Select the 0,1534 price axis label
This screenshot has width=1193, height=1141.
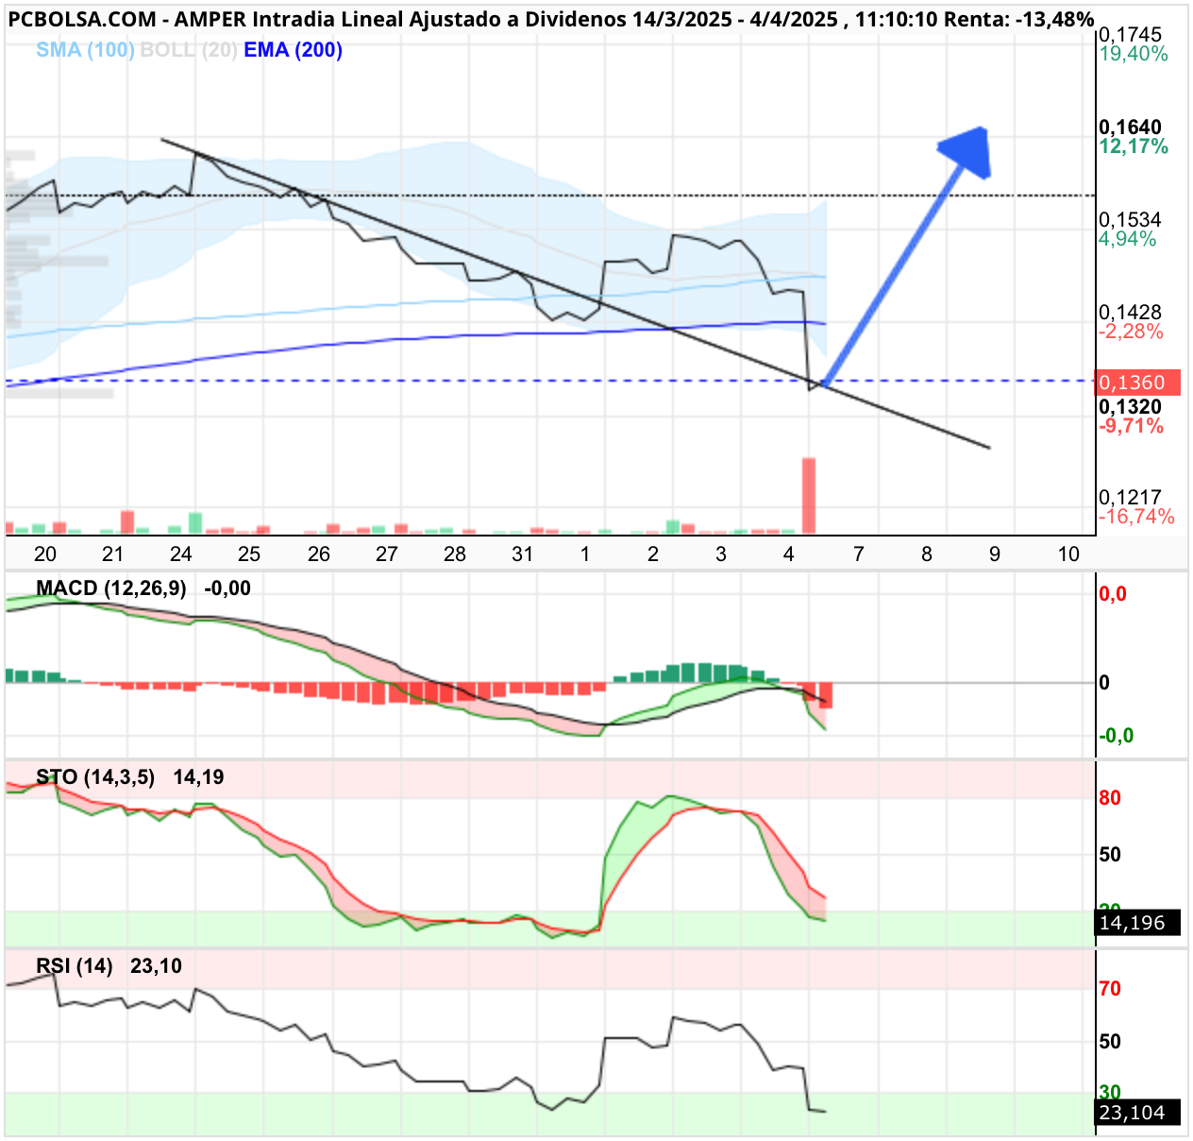1130,220
